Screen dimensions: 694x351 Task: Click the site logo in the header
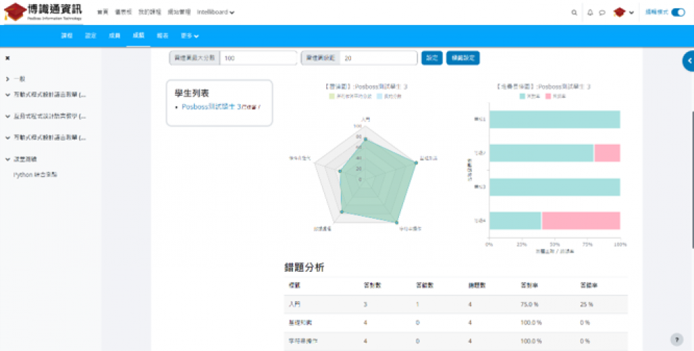[42, 12]
